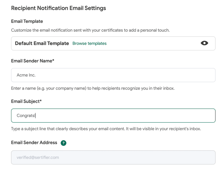Image resolution: width=221 pixels, height=171 pixels.
Task: Click the Email Sender Address label
Action: pyautogui.click(x=34, y=143)
